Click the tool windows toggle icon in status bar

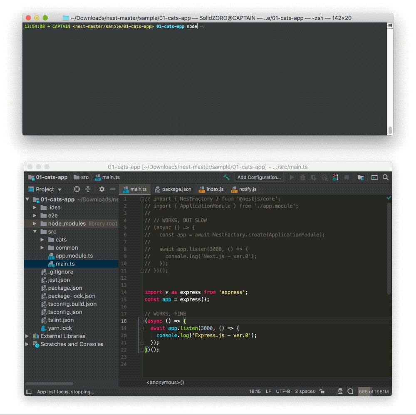pos(29,392)
